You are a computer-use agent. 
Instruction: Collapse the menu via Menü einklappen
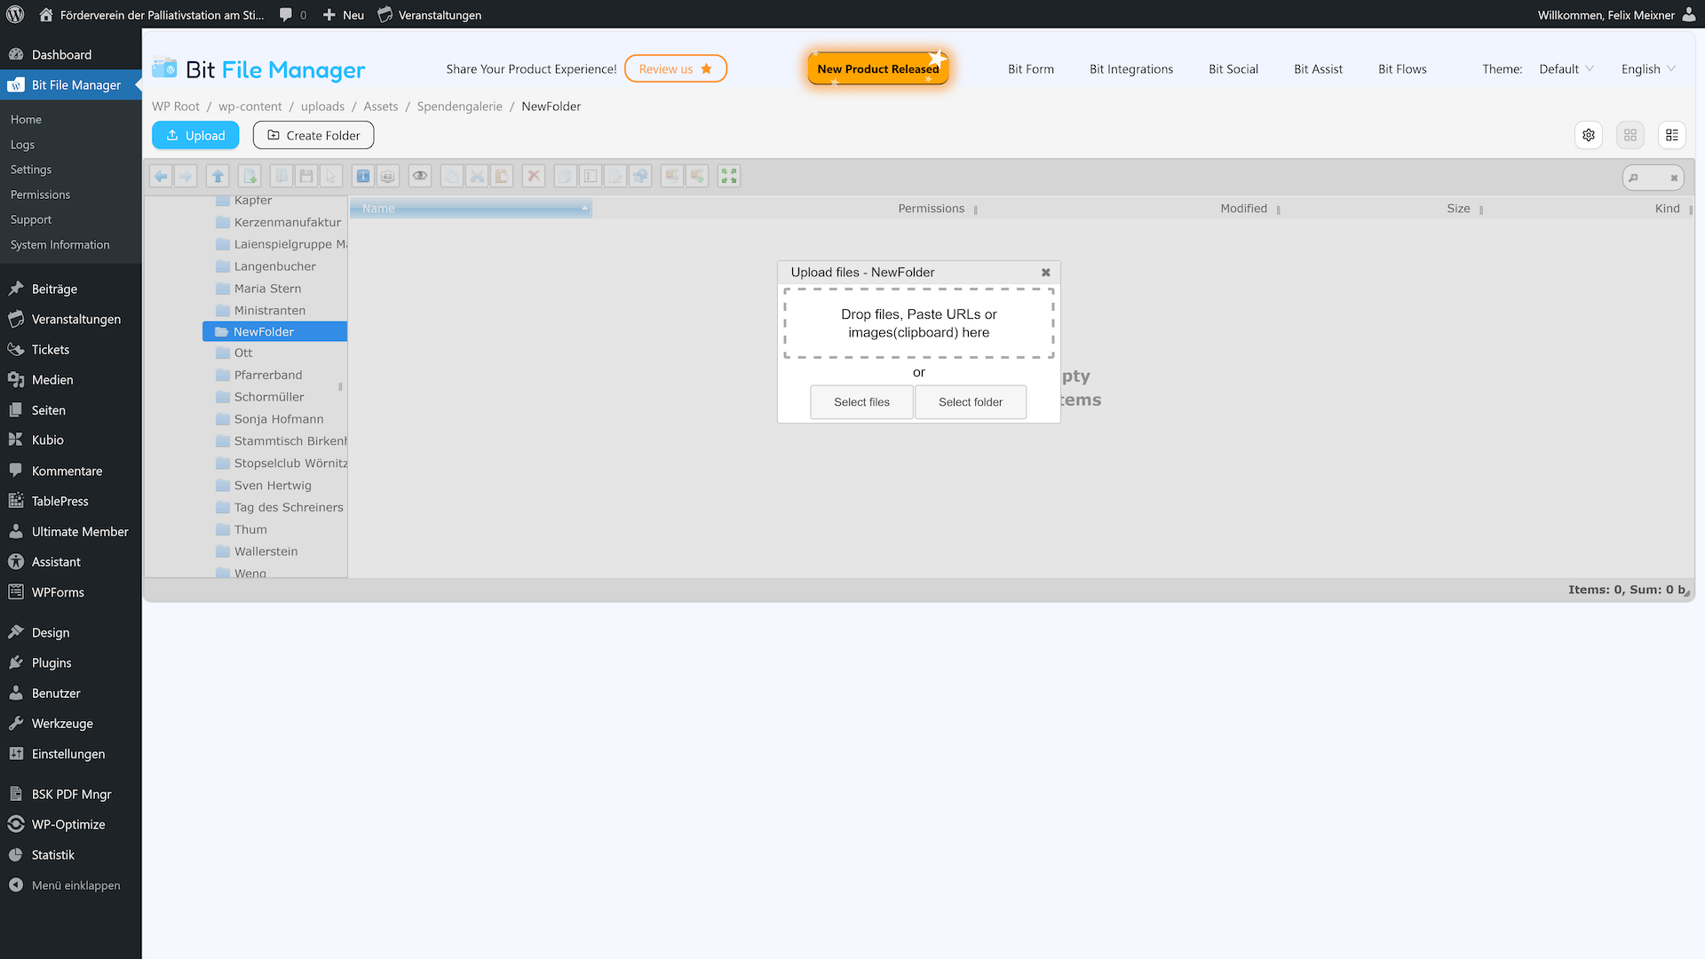point(70,885)
